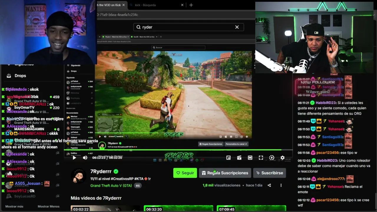Click the search magnifier icon
The image size is (377, 212).
[x=138, y=27]
